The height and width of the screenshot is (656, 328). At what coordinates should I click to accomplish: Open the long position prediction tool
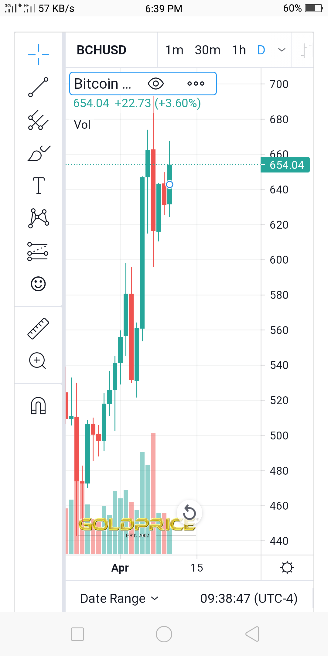[x=38, y=251]
